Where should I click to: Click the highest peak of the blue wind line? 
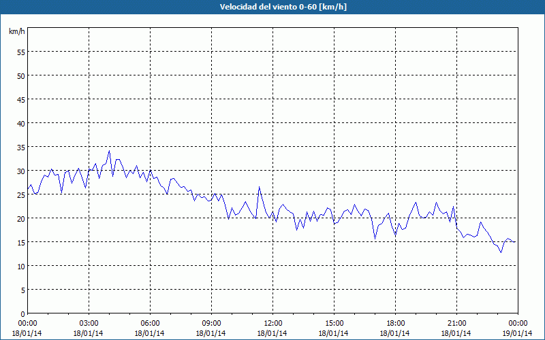(109, 150)
